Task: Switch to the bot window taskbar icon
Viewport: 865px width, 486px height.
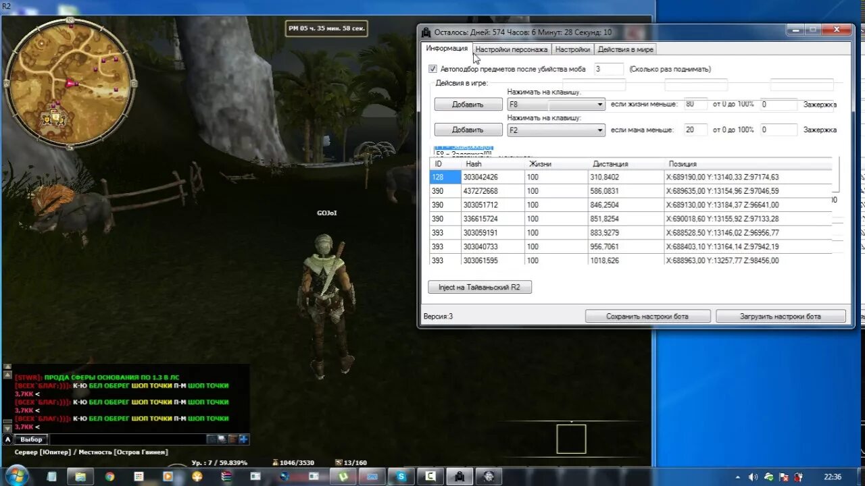Action: [x=460, y=477]
